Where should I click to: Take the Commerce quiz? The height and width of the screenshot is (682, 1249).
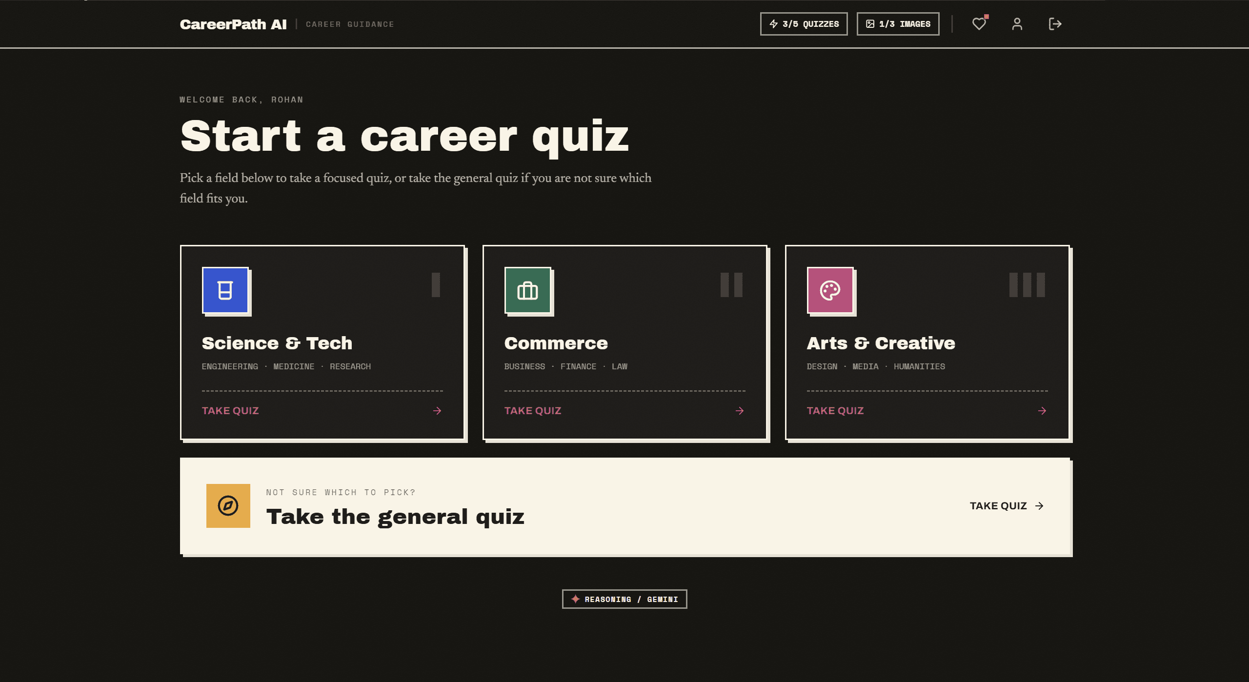point(533,411)
